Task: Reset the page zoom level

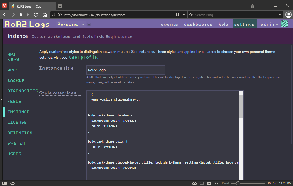Action: pos(225,183)
